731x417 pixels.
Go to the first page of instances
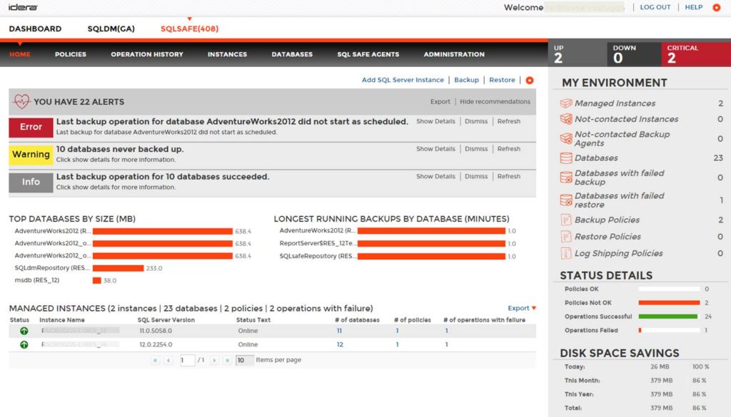155,360
